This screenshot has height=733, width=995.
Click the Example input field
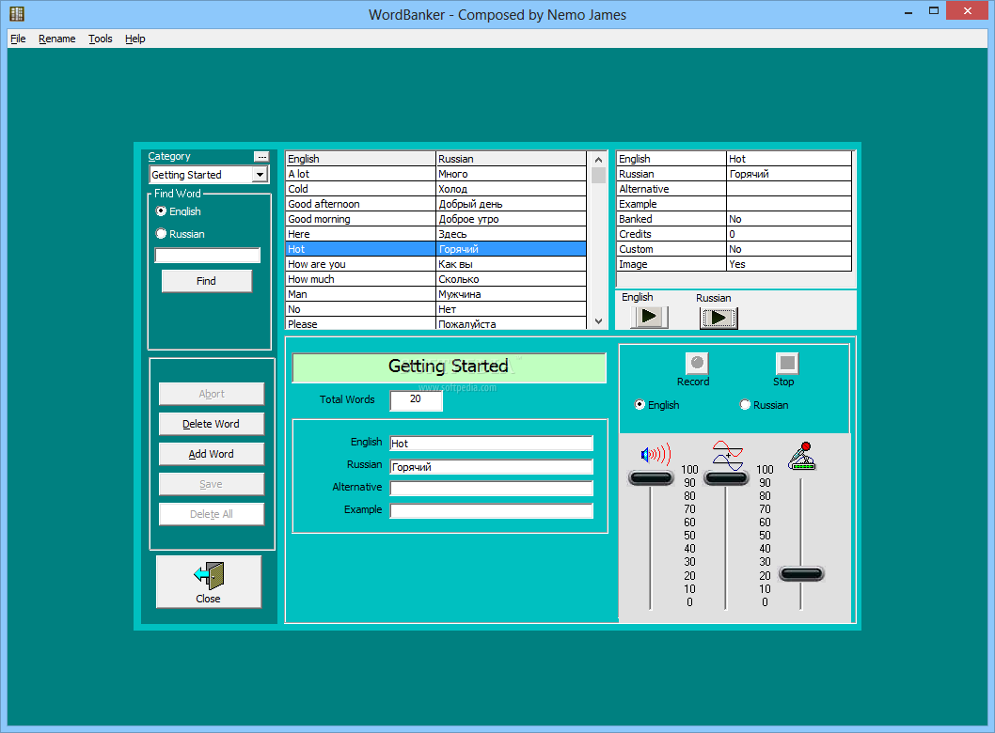click(491, 511)
